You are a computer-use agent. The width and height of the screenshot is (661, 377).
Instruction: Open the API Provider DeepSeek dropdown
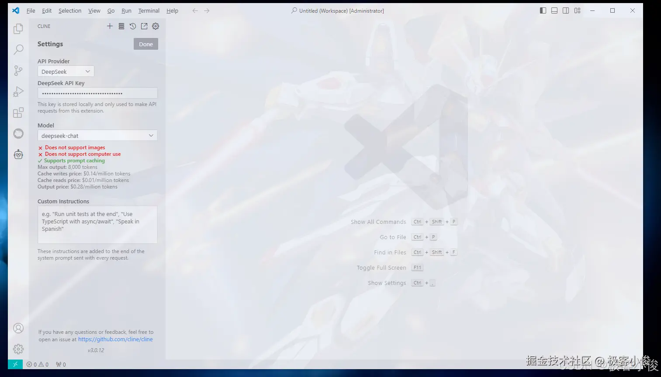pos(66,72)
